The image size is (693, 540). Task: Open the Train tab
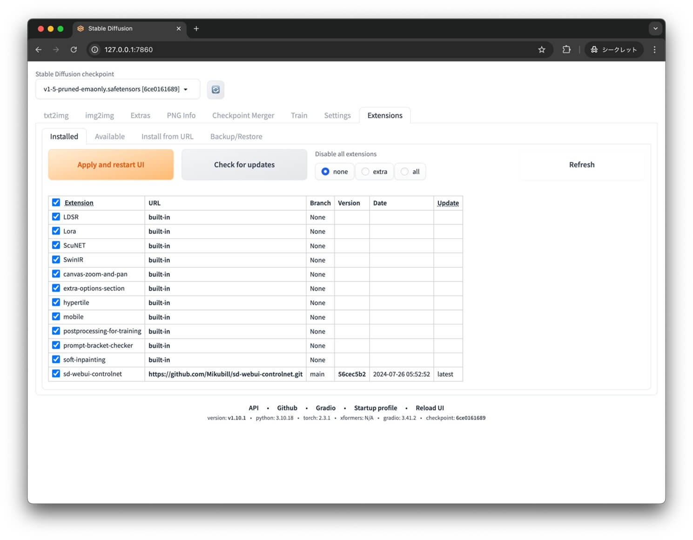tap(299, 115)
